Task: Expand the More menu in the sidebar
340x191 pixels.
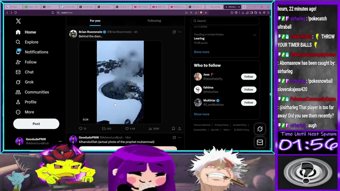Action: pyautogui.click(x=25, y=112)
